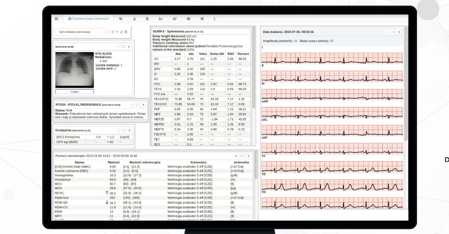Image resolution: width=449 pixels, height=234 pixels.
Task: Go to previous ECG recording page
Action: click(x=388, y=32)
